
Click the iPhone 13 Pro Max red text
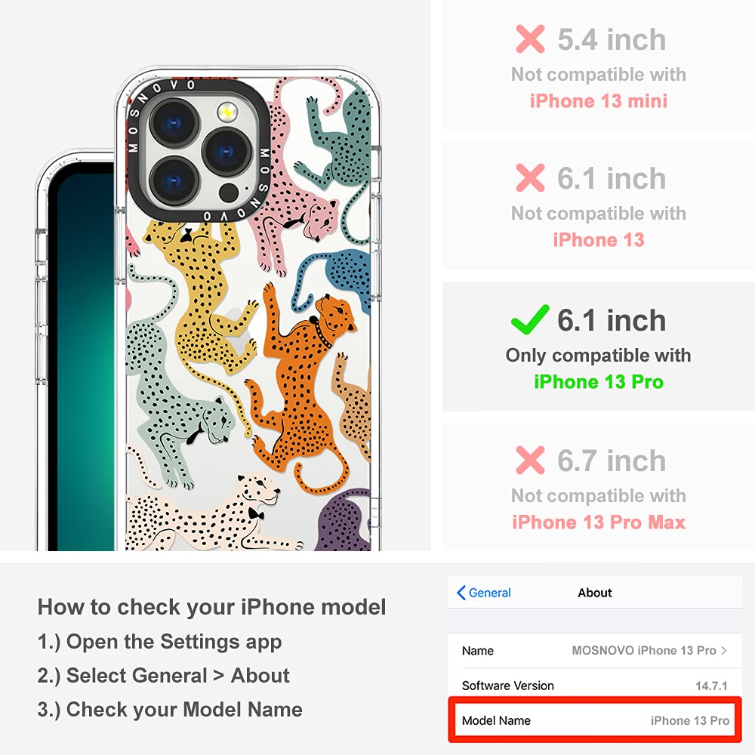599,522
